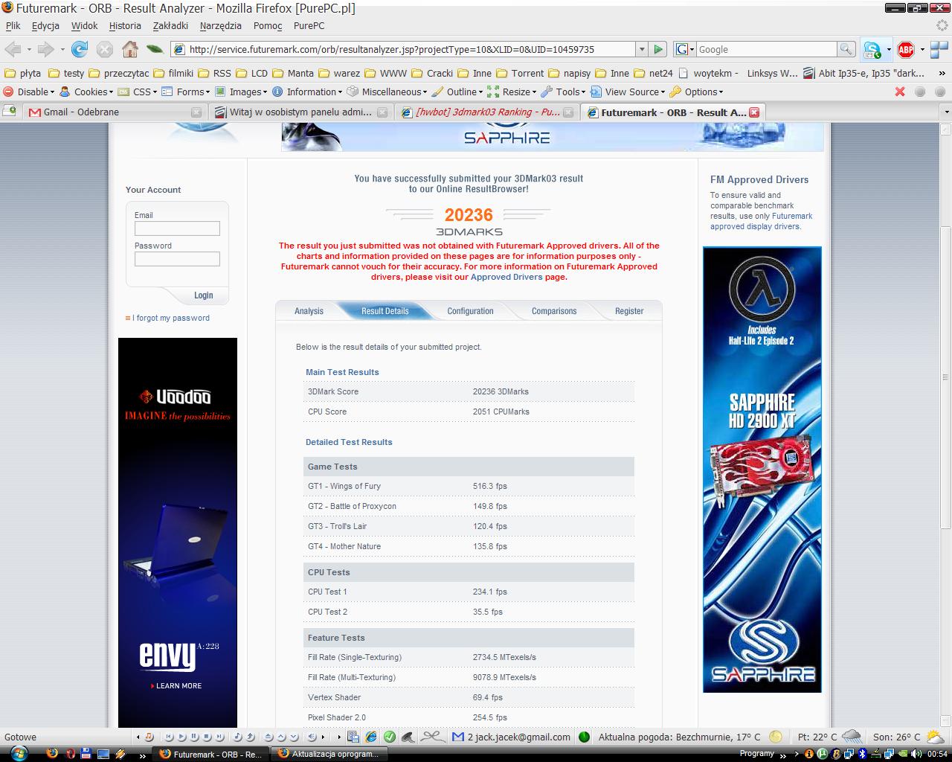The height and width of the screenshot is (762, 952).
Task: Open the Zakładki menu
Action: [170, 25]
